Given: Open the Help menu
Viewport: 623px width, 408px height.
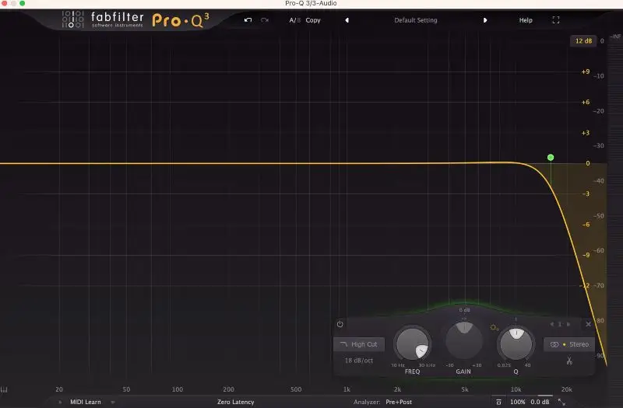Looking at the screenshot, I should [x=526, y=20].
